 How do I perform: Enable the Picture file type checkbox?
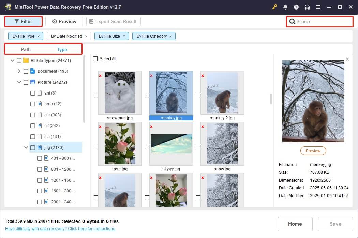[x=26, y=82]
